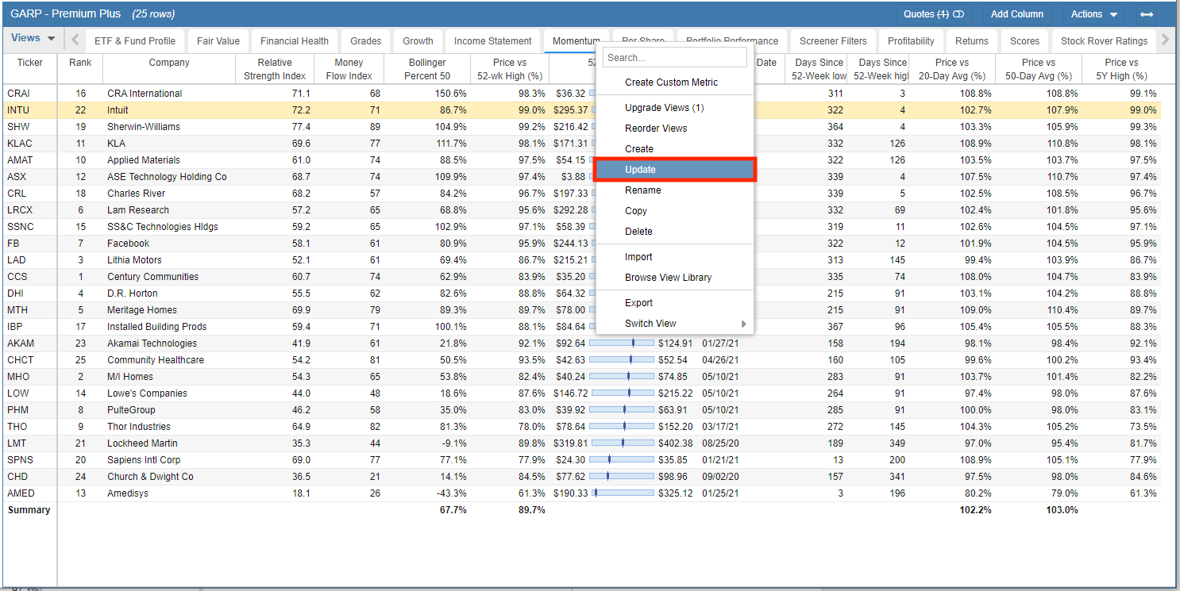This screenshot has width=1180, height=591.
Task: Select the KLAC ticker
Action: coord(18,144)
